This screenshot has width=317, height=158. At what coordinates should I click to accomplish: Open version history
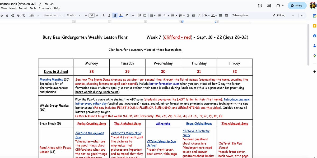pyautogui.click(x=260, y=5)
